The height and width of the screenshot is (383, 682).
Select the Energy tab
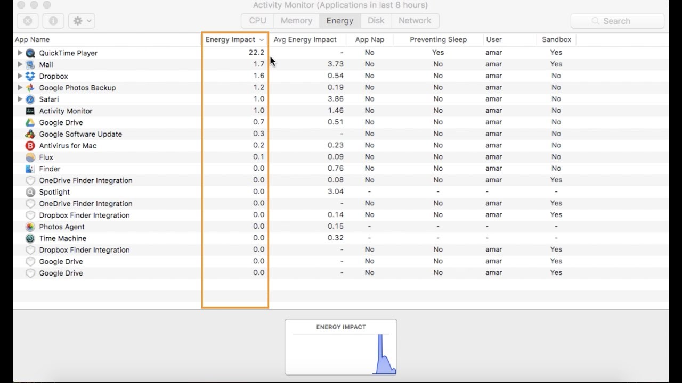click(x=340, y=21)
